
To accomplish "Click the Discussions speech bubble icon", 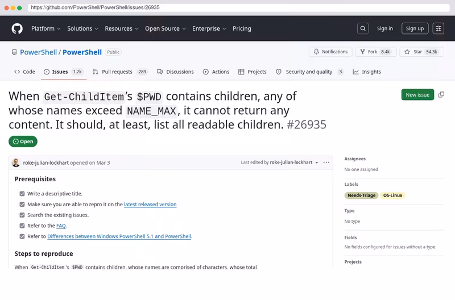I will (x=160, y=72).
